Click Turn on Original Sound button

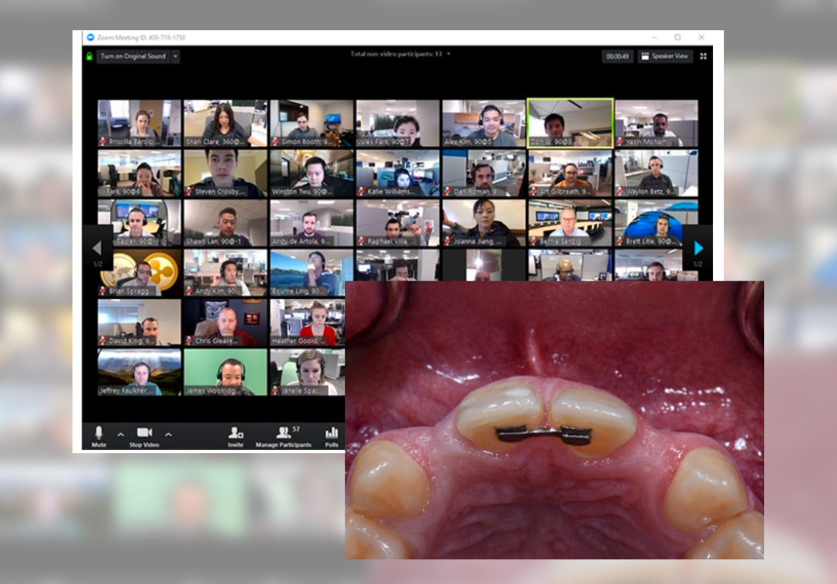(x=133, y=57)
